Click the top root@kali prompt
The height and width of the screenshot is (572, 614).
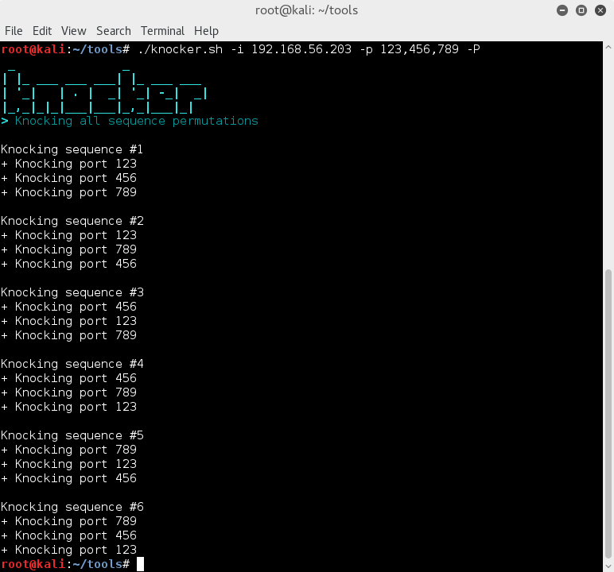pyautogui.click(x=65, y=49)
